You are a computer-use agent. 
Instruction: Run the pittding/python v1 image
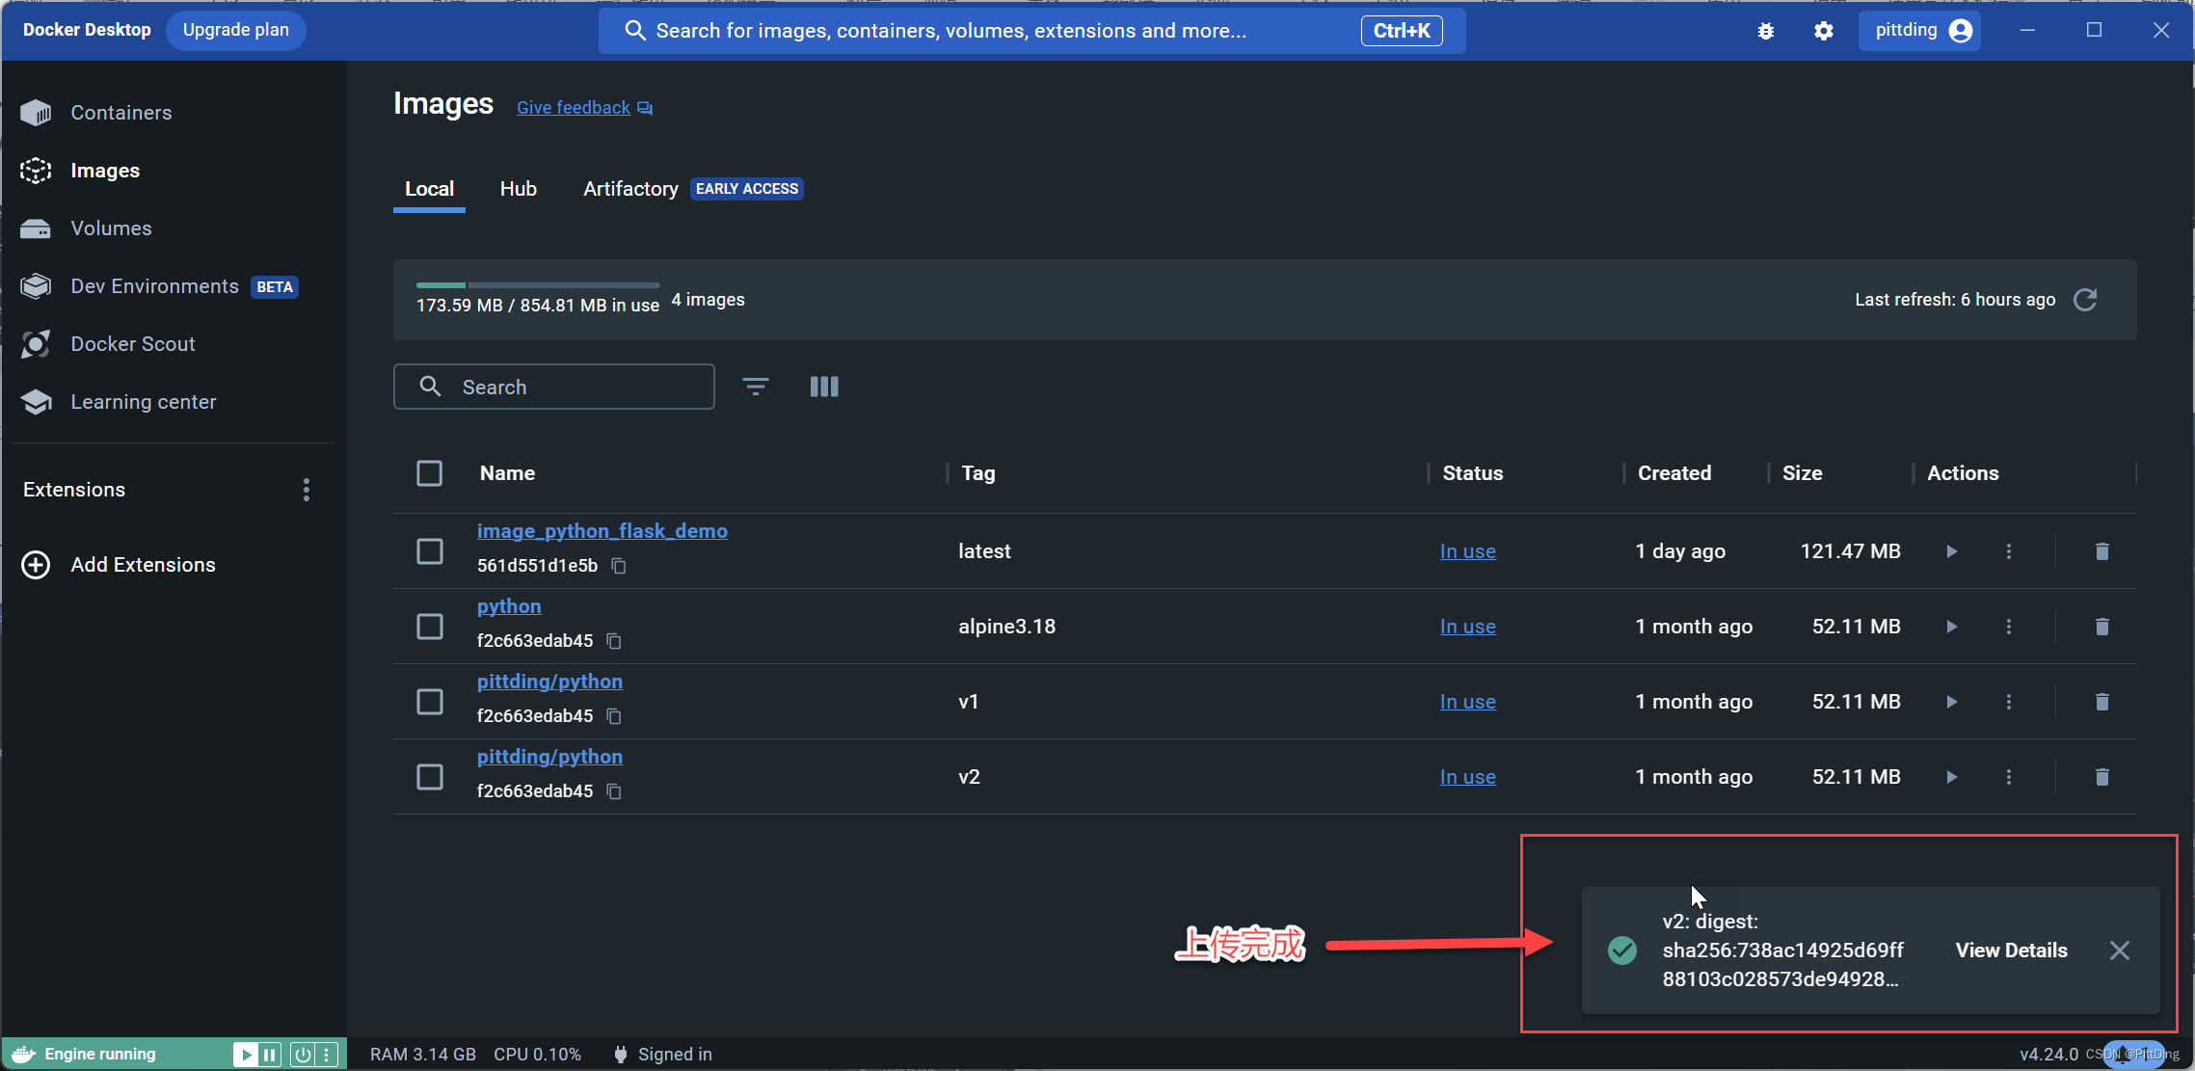(1952, 702)
